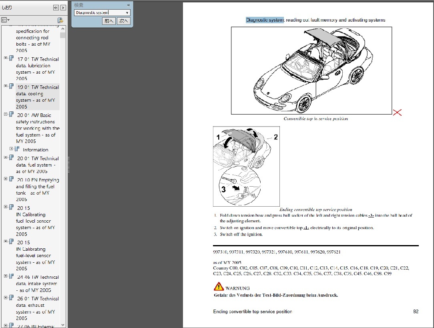Viewport: 434px width, 328px height.
Task: Click the bookmarks scrollbar up arrow
Action: coord(63,29)
